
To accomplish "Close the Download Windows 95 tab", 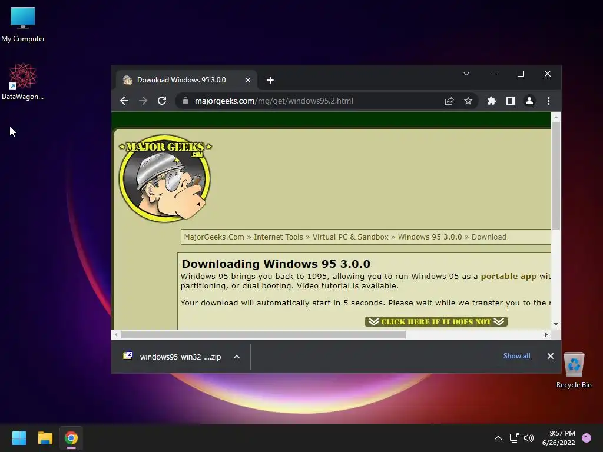I will pos(248,80).
